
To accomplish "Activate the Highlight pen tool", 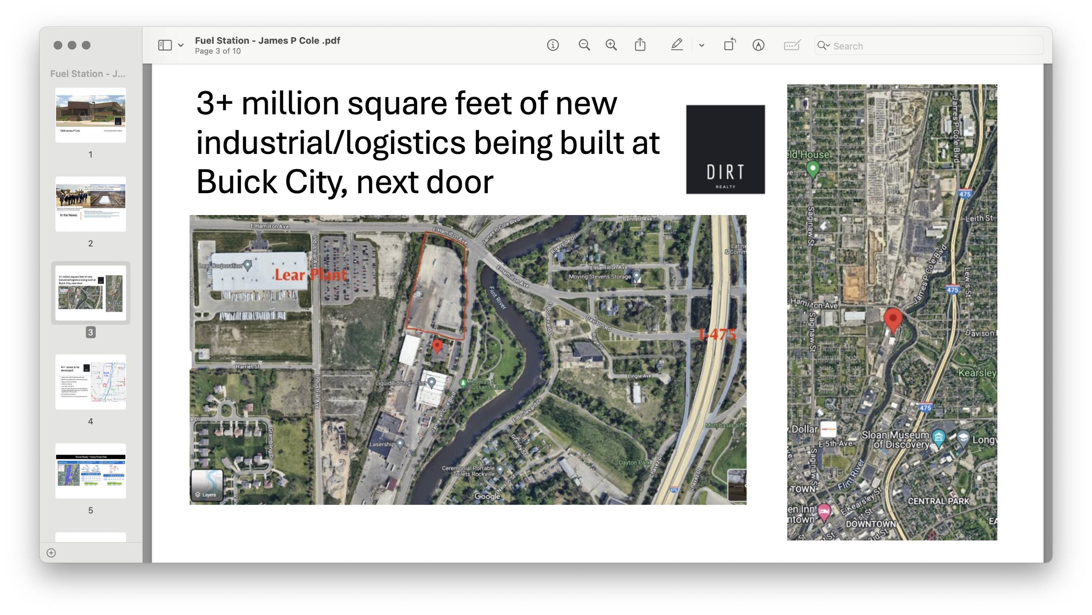I will [677, 45].
